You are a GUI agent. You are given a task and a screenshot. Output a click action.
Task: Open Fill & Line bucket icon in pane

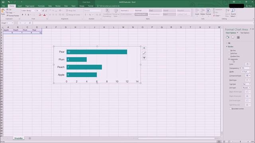(228, 37)
